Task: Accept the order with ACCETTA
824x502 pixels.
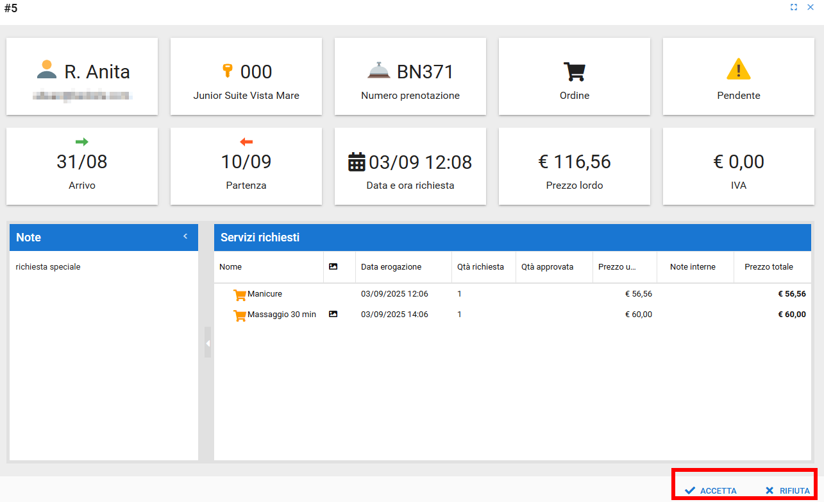Action: click(x=710, y=490)
